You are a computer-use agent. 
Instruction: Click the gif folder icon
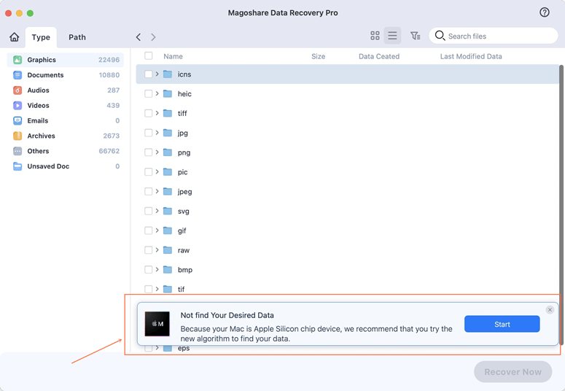coord(168,231)
